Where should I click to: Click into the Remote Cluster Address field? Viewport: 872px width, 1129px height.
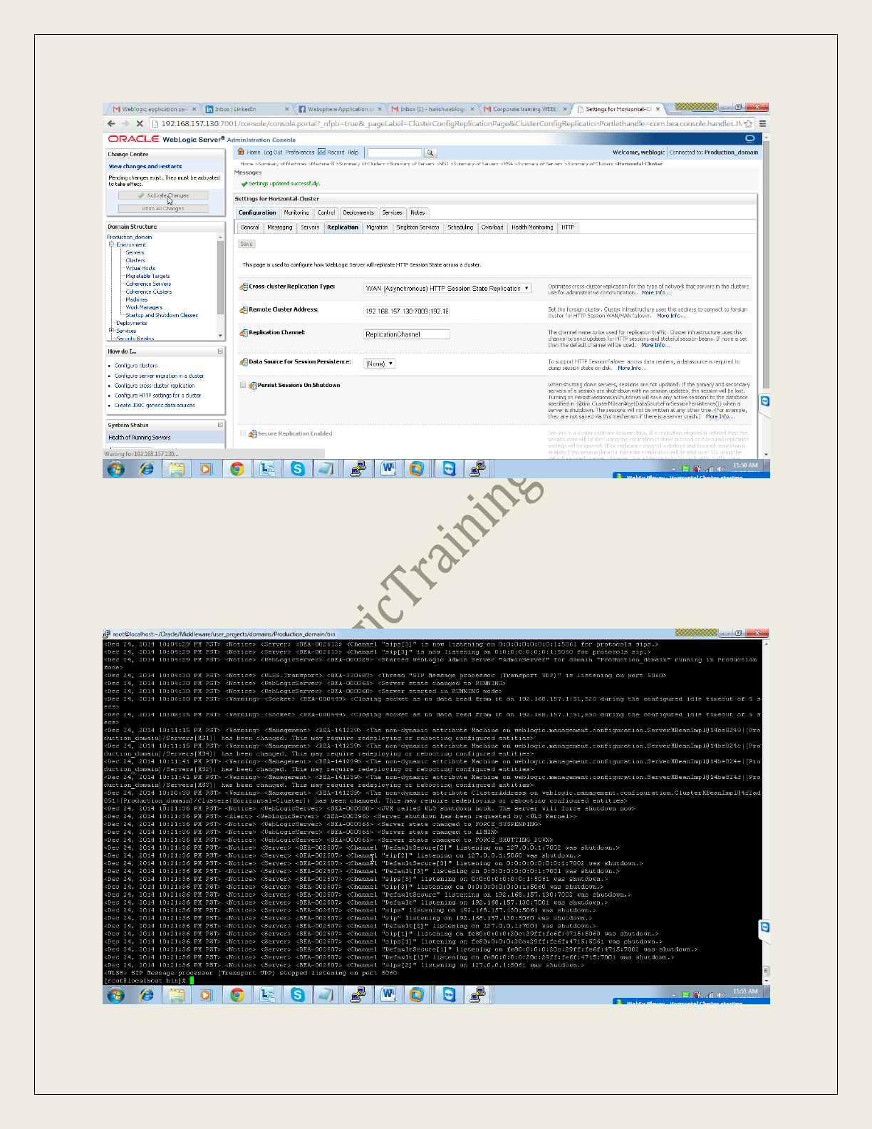(407, 311)
